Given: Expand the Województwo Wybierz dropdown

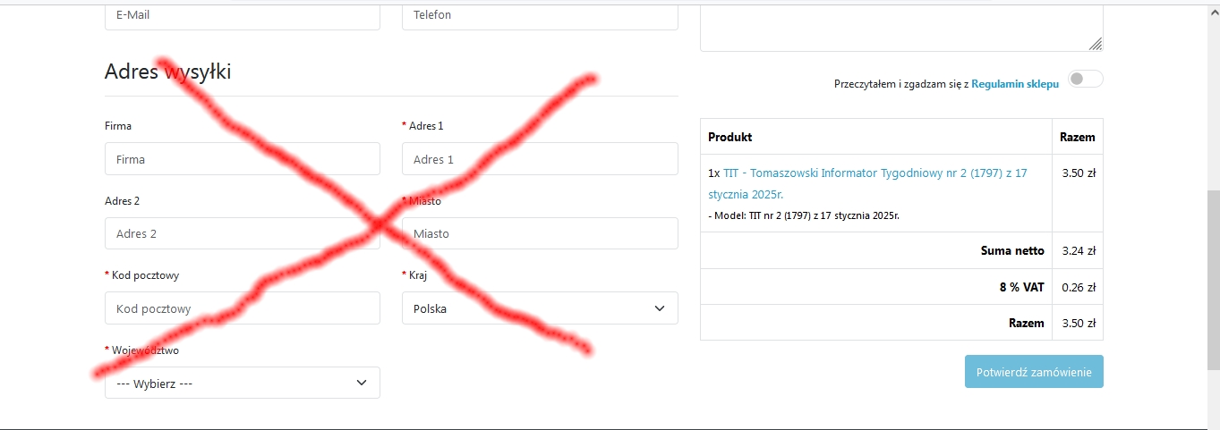Looking at the screenshot, I should pyautogui.click(x=243, y=383).
